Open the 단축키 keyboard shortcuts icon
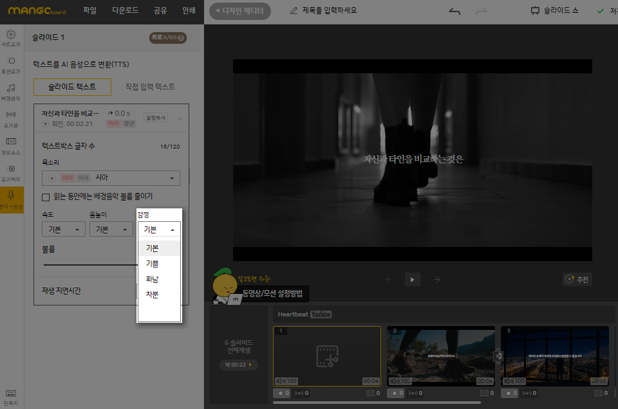Screen dimensions: 618x409 tap(10, 397)
